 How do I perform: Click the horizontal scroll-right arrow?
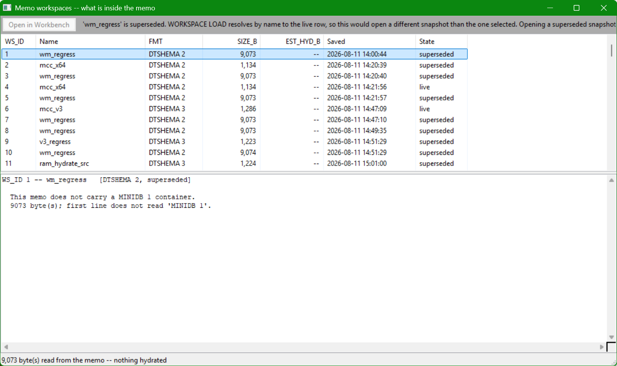tap(601, 347)
